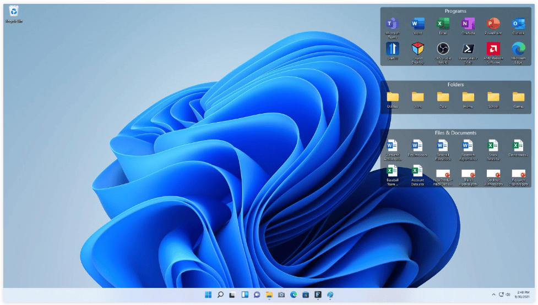
Task: Select the Dashboards Excel file
Action: pyautogui.click(x=518, y=148)
